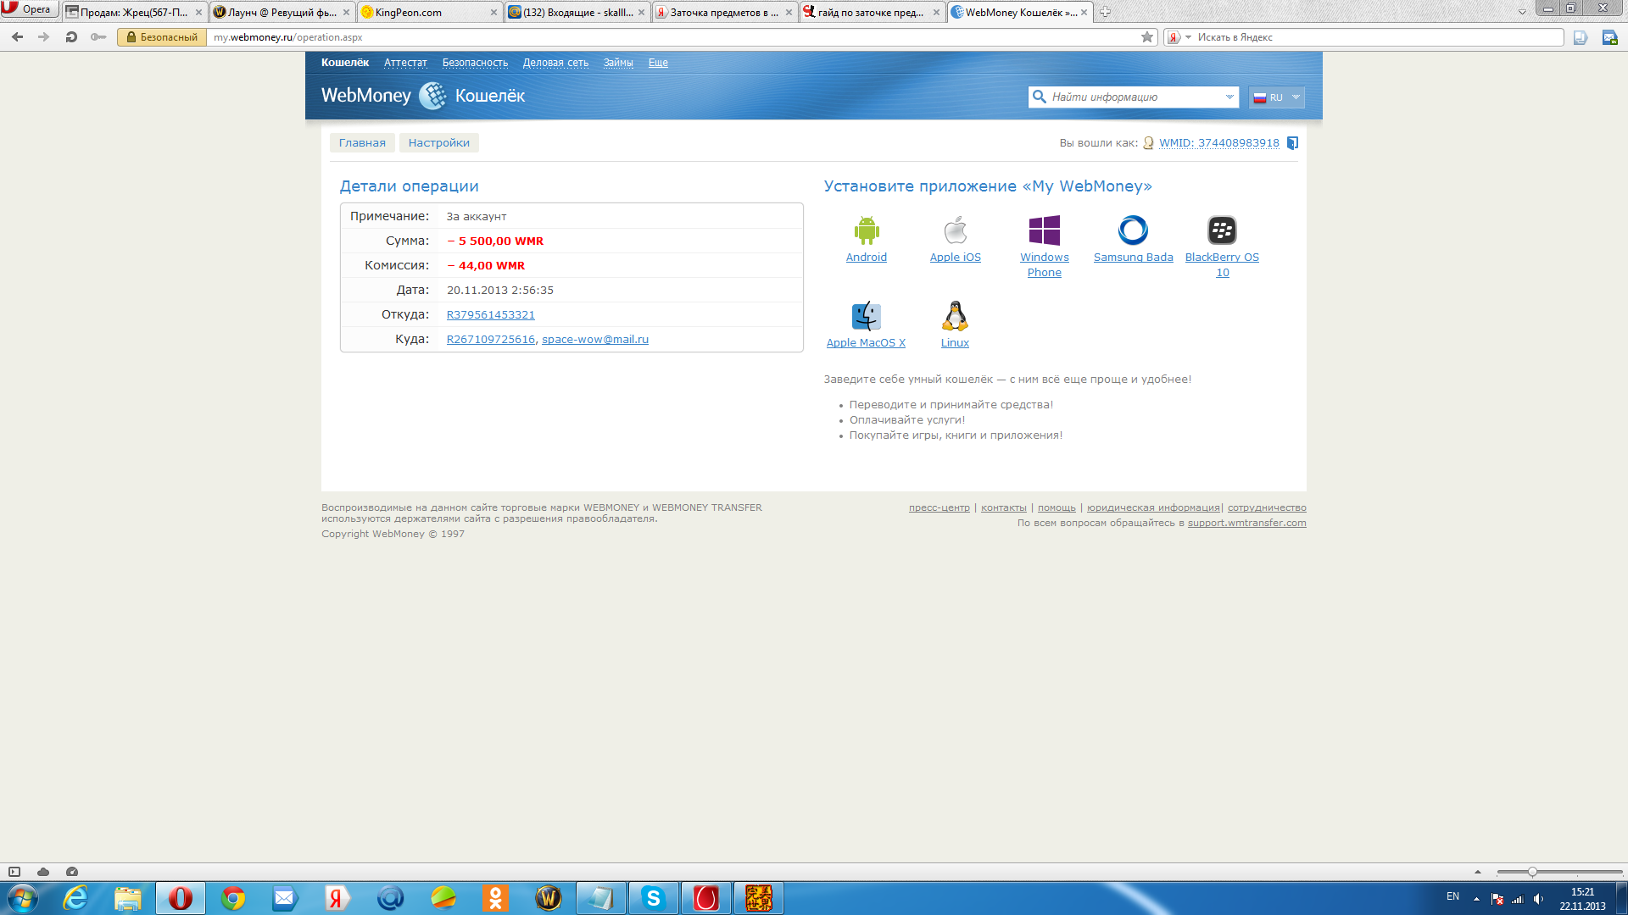Open Skype from taskbar
This screenshot has height=915, width=1628.
point(653,898)
